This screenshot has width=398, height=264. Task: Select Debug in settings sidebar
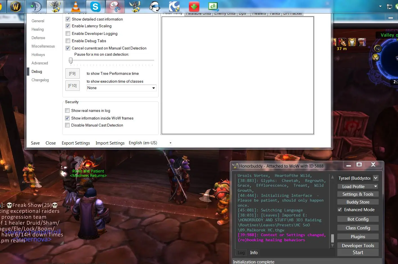[x=37, y=71]
